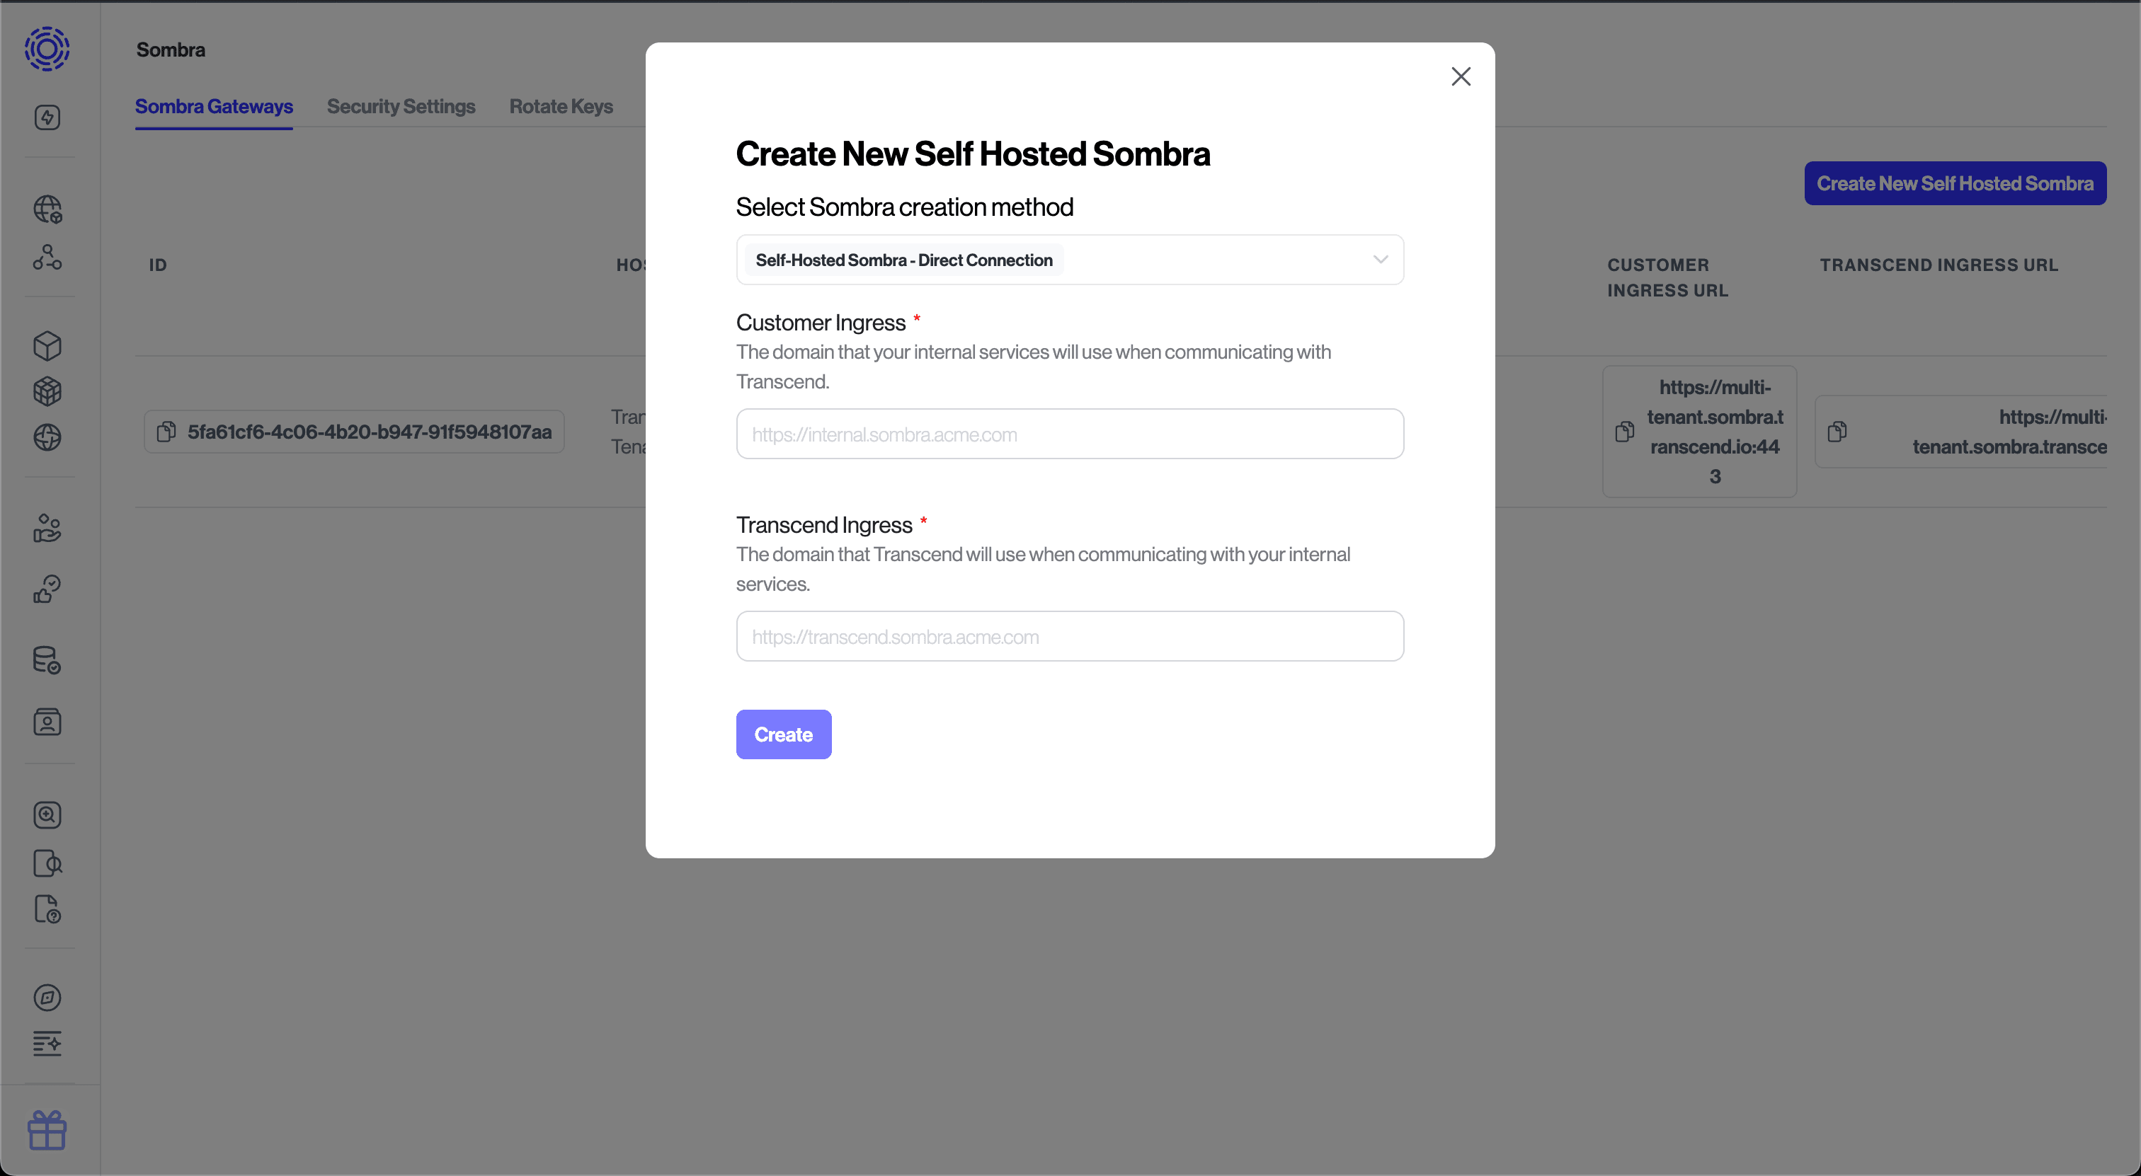This screenshot has width=2141, height=1176.
Task: Select the globe-with-cube integrations icon
Action: 47,209
